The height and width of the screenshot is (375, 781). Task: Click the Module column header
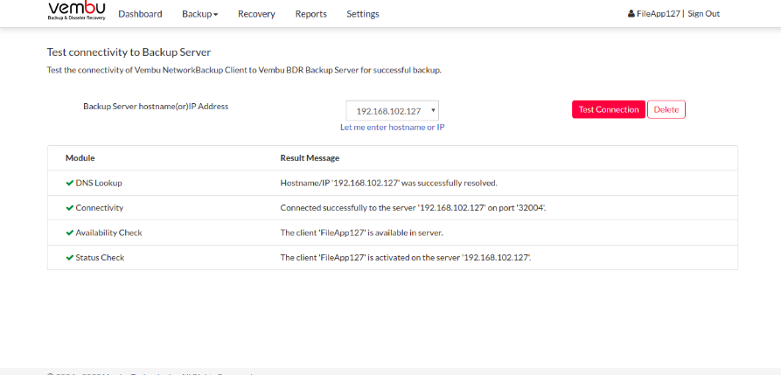click(80, 158)
